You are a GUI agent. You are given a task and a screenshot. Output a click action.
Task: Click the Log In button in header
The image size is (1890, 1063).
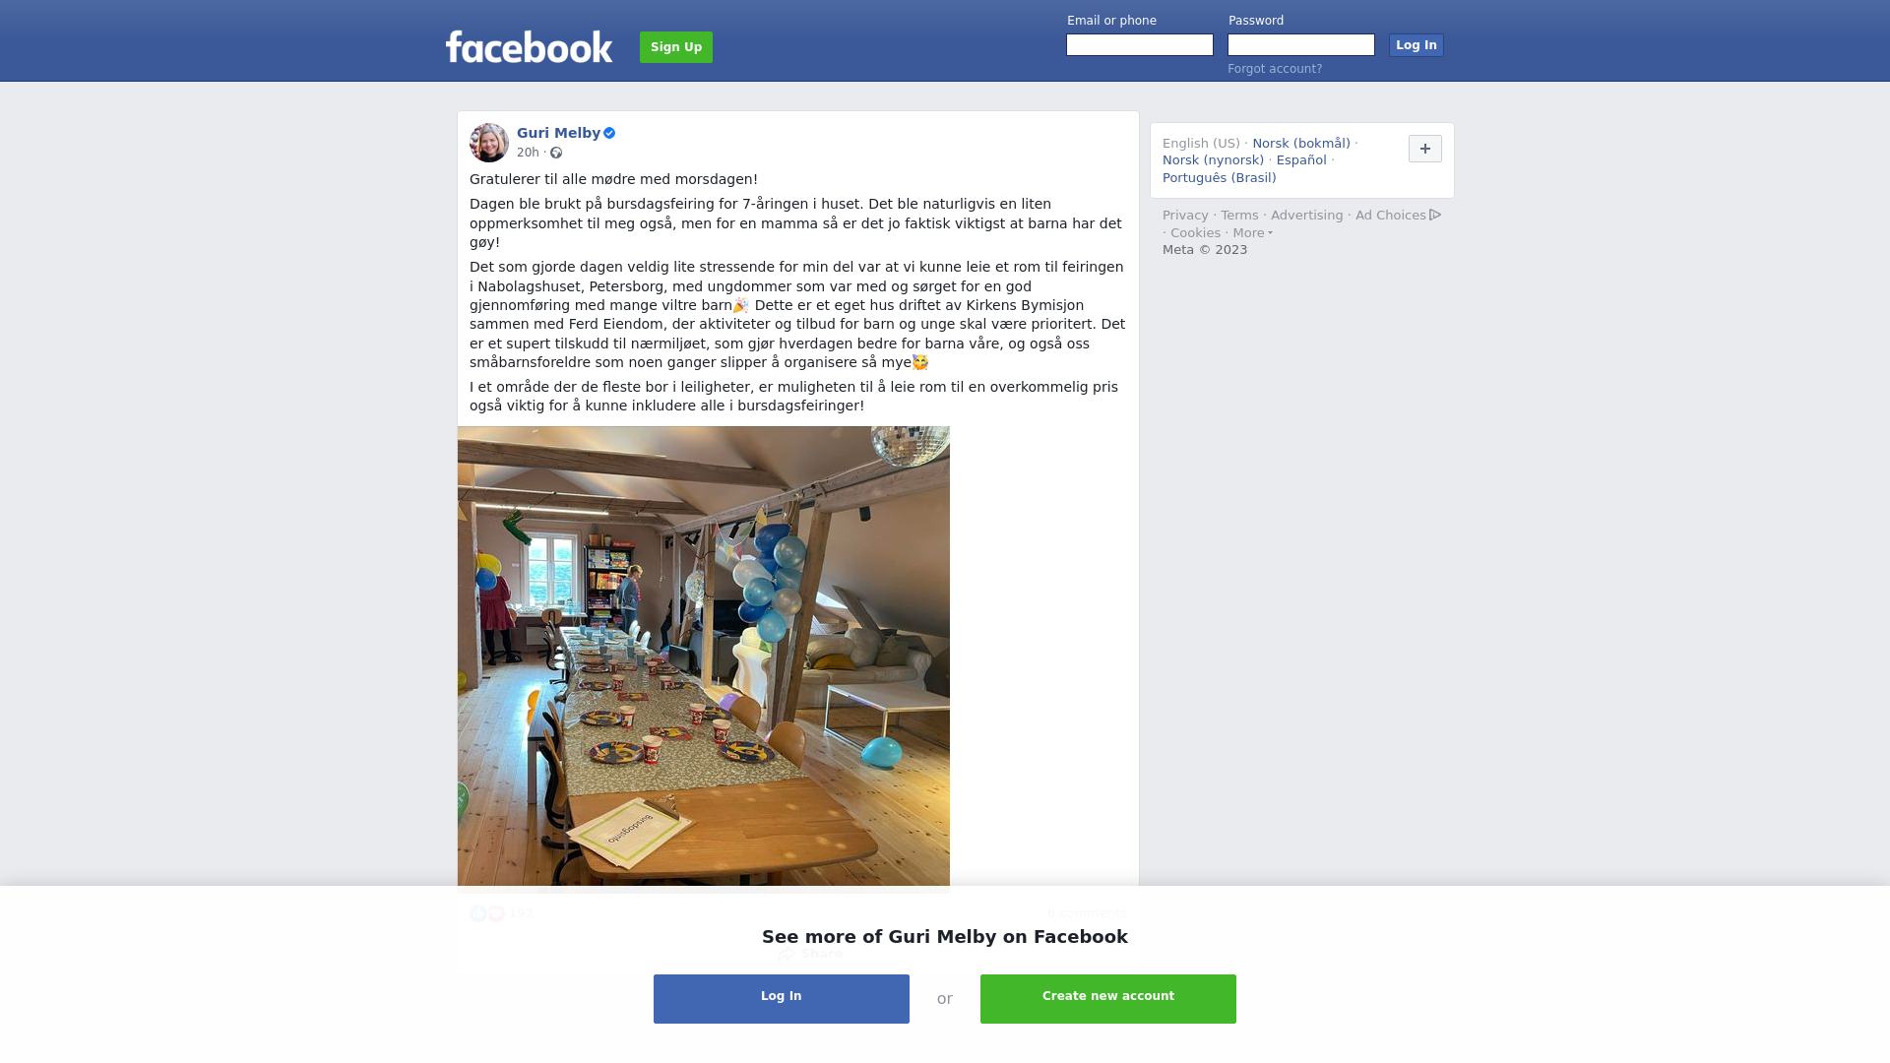click(x=1417, y=45)
